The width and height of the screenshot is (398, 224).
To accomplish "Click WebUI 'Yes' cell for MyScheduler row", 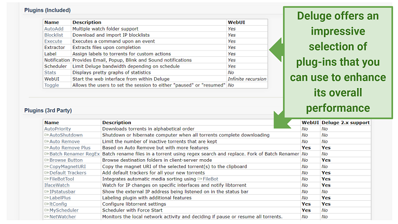I will click(306, 210).
